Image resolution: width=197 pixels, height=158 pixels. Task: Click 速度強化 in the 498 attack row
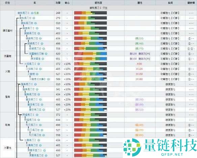[x=170, y=125]
